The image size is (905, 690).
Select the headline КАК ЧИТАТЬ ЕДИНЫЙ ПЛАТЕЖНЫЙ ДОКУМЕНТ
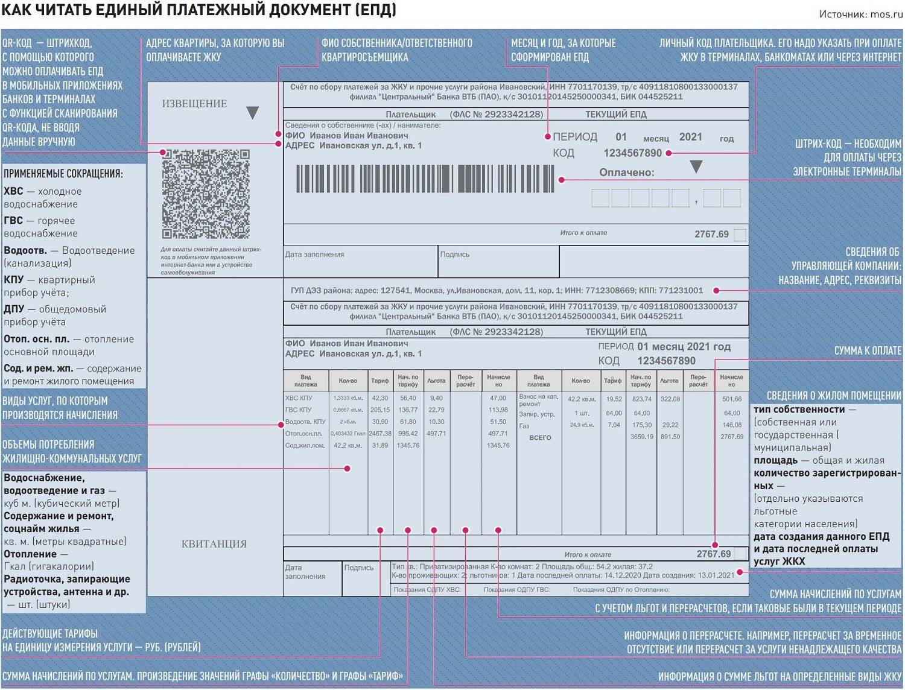coord(199,10)
